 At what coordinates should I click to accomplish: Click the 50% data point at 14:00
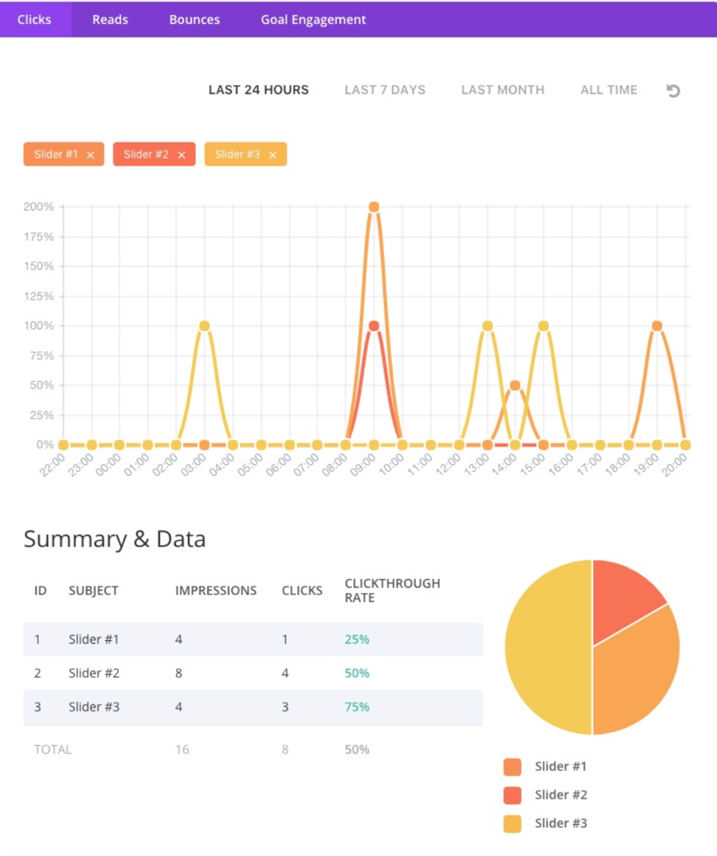(515, 385)
